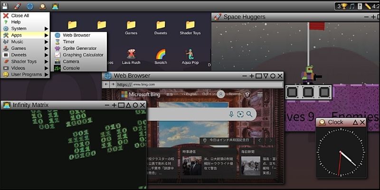Expand the Shader Toys submenu arrow

pyautogui.click(x=46, y=62)
